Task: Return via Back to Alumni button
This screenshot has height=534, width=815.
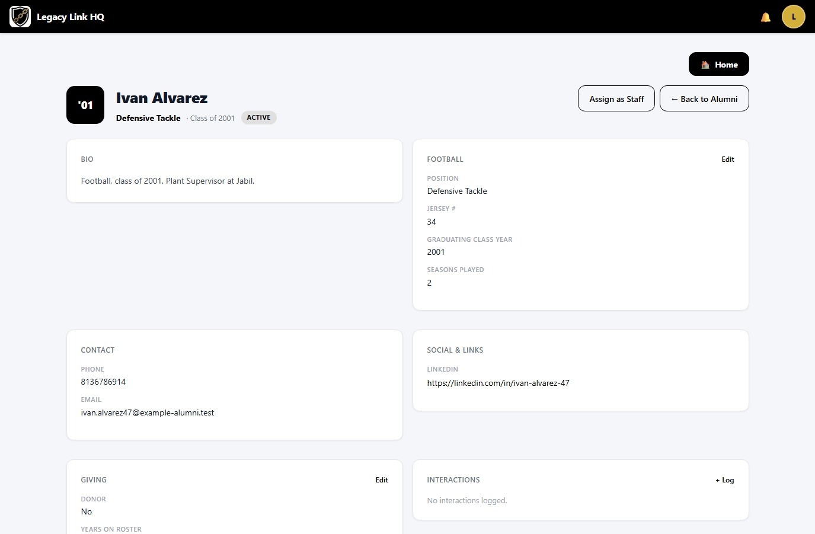Action: [704, 98]
